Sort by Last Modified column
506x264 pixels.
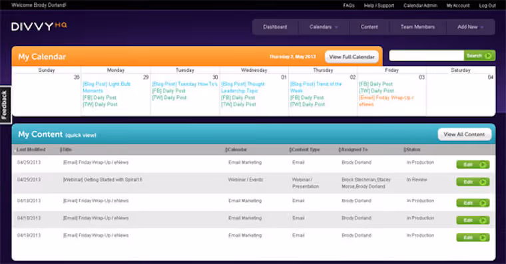click(x=31, y=150)
